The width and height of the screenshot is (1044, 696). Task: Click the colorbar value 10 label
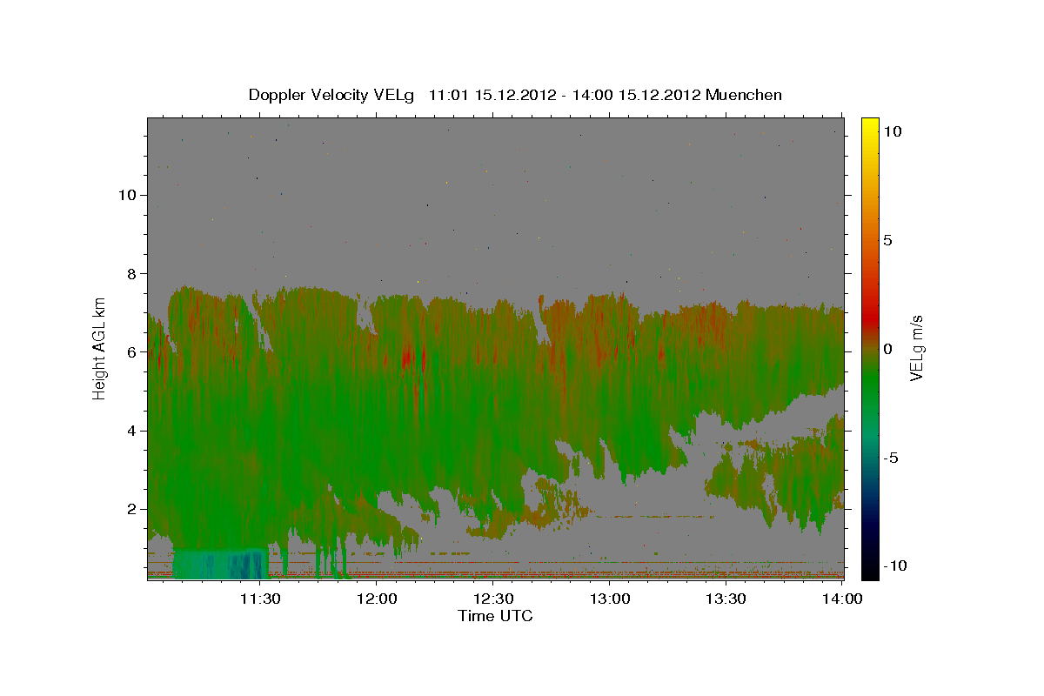892,131
